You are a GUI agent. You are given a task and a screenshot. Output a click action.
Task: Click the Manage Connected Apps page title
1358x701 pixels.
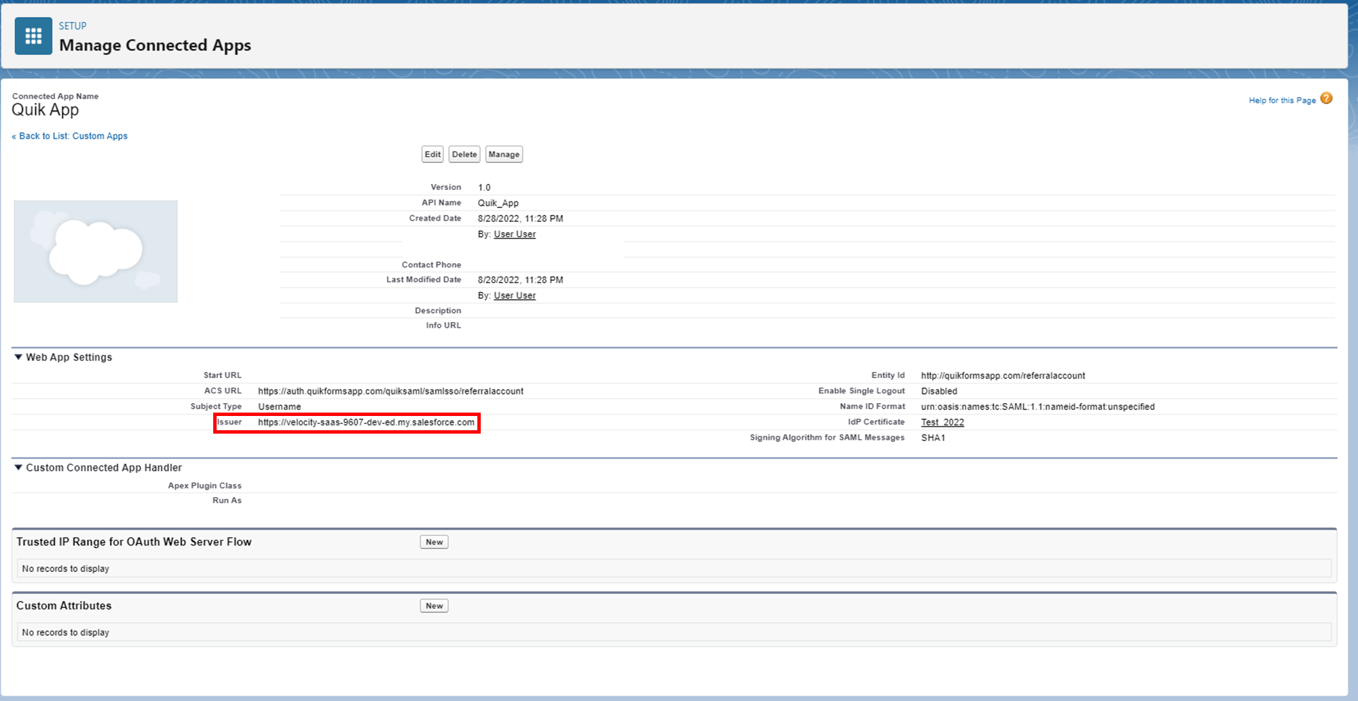[155, 45]
